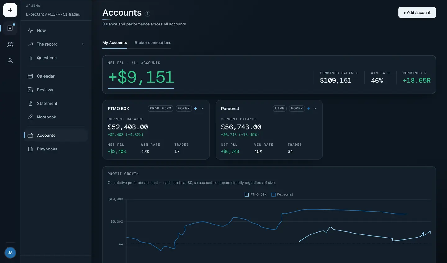This screenshot has height=263, width=447.
Task: Open the journal icon in the left rail
Action: tap(10, 28)
